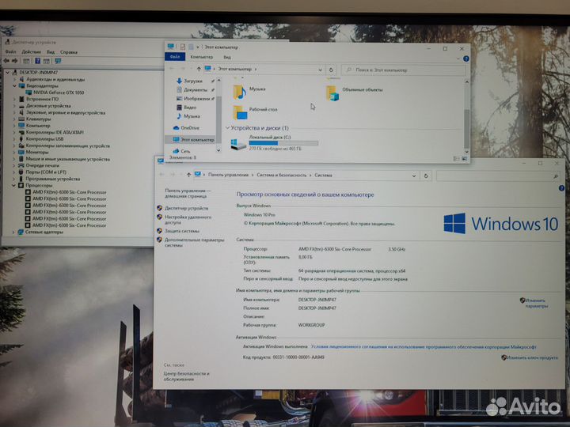Viewport: 570px width, 427px height.
Task: Collapse the Процессоры node
Action: (13, 185)
